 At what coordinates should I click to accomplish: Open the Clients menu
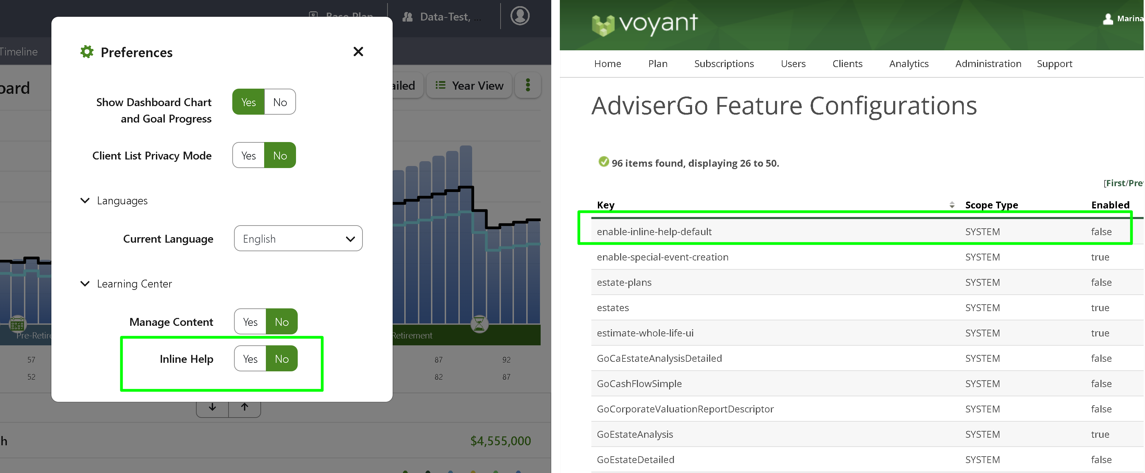(x=847, y=64)
